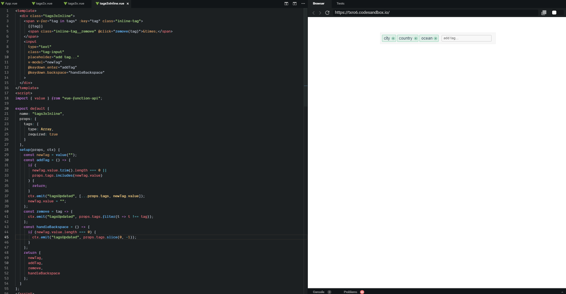
Task: Open the tags2x.vue file tab
Action: point(43,4)
